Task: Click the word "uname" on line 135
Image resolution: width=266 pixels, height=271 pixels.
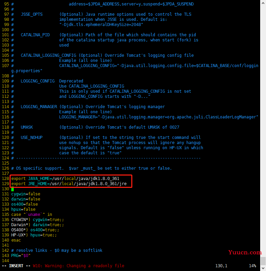Action: click(34, 215)
